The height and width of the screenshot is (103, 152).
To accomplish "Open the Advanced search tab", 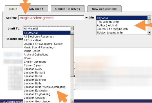I will (36, 9).
